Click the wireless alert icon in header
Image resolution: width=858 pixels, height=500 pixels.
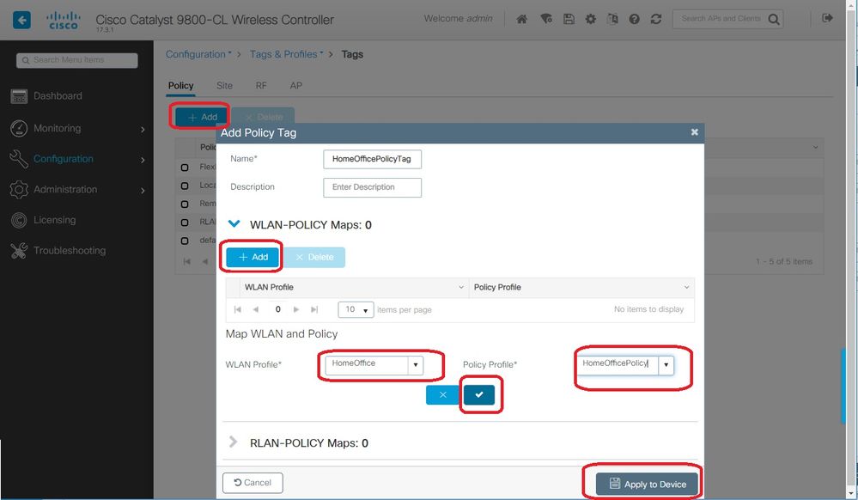(545, 19)
